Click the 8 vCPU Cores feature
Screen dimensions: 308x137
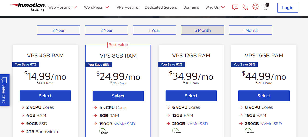pyautogui.click(x=259, y=107)
